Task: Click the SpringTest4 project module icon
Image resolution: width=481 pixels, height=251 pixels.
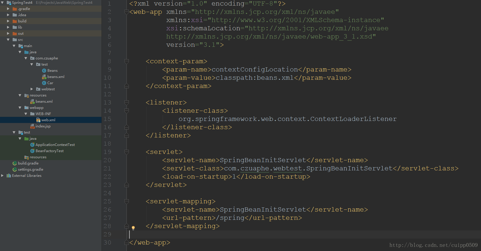Action: [9, 3]
